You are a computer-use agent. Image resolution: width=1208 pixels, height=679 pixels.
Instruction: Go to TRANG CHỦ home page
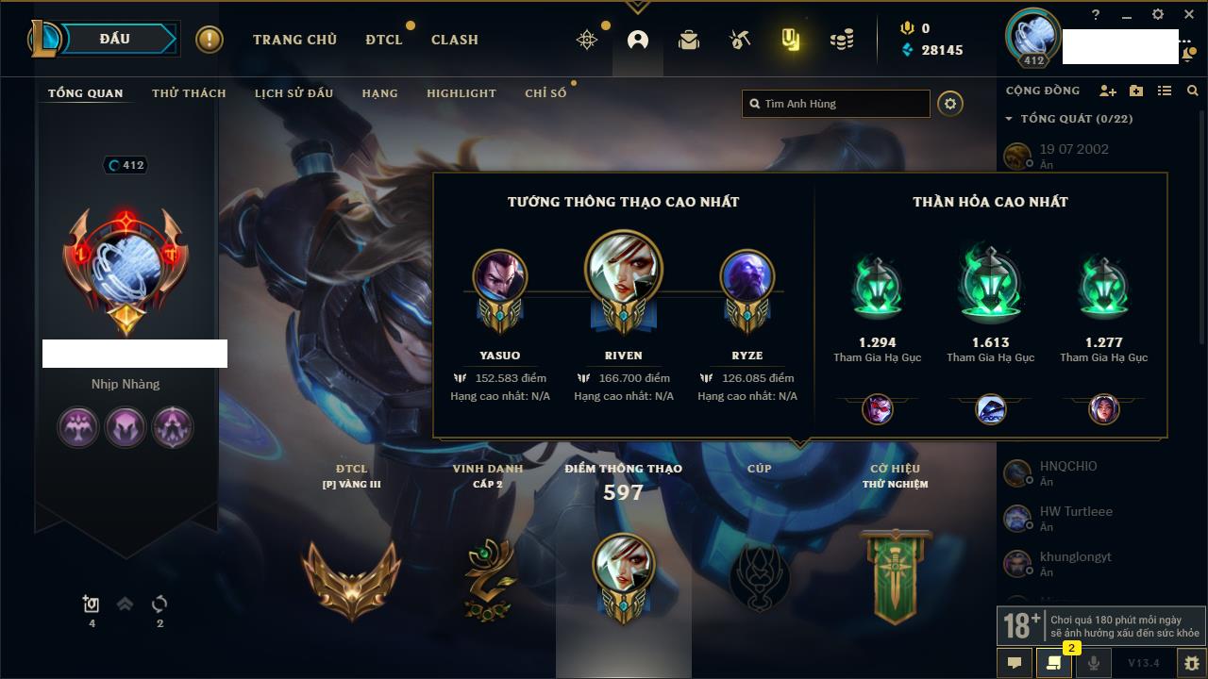(294, 40)
